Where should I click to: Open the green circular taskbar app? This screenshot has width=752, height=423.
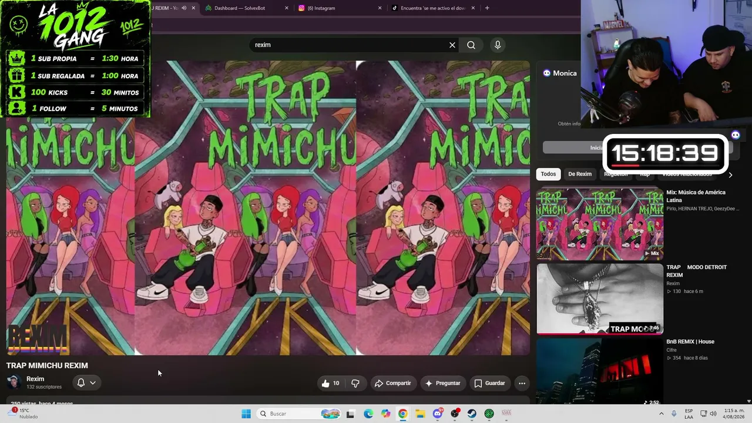click(x=489, y=414)
